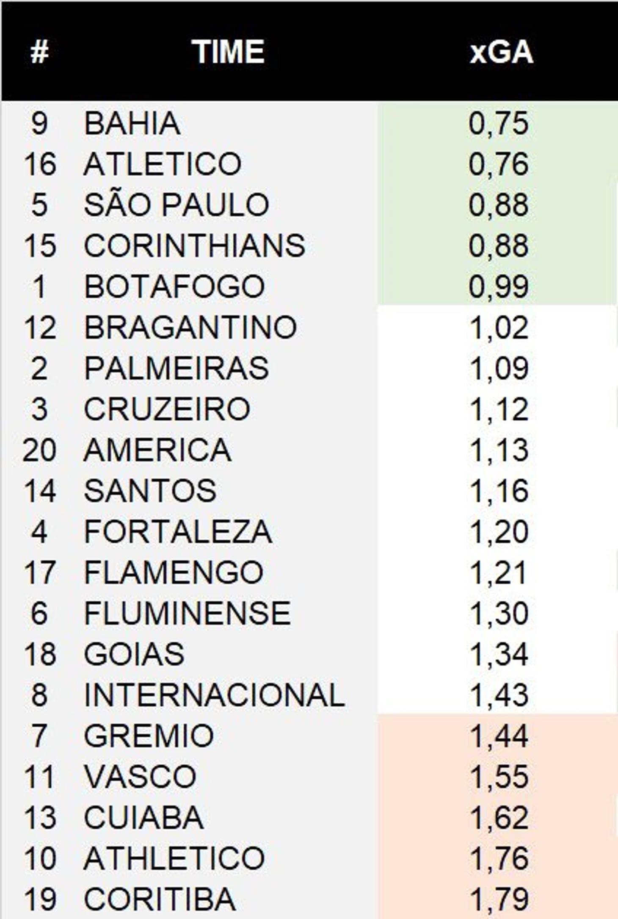Viewport: 618px width, 919px height.
Task: Click the CRUZEIRO team name
Action: click(167, 409)
